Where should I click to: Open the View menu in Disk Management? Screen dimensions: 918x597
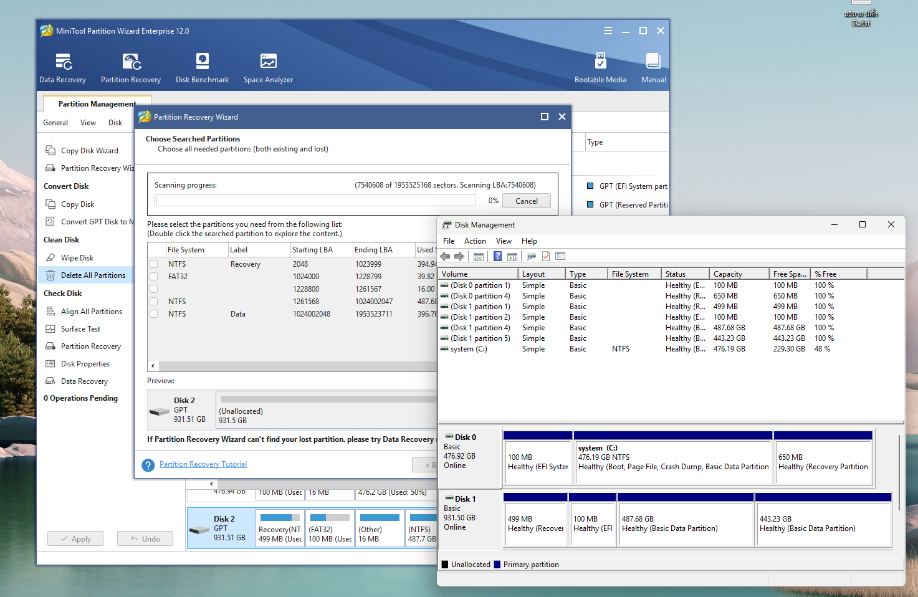tap(504, 241)
